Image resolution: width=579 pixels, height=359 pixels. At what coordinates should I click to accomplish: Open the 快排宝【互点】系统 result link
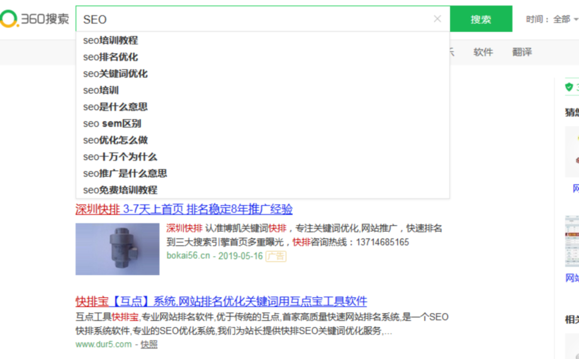coord(221,301)
